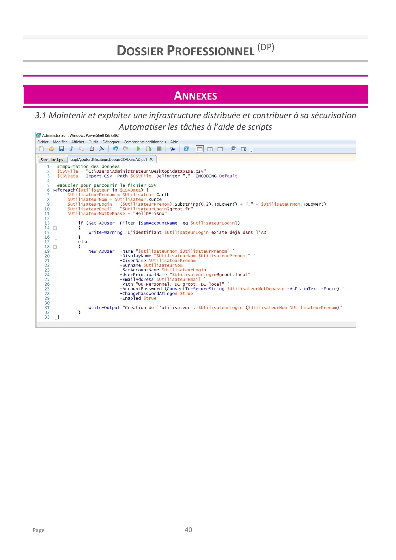This screenshot has height=560, width=396.
Task: Toggle Show Script Pane Top layout
Action: point(200,149)
